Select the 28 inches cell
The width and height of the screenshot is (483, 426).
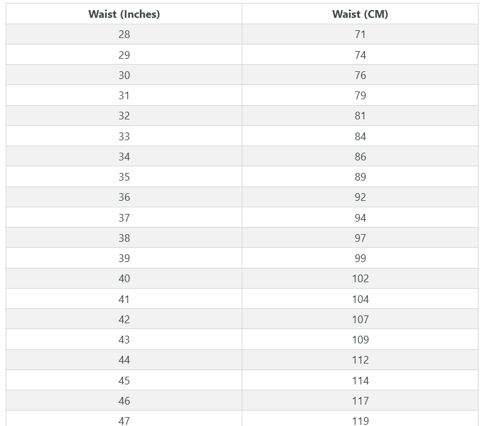(x=124, y=34)
